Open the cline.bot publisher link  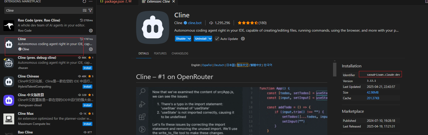click(x=195, y=23)
